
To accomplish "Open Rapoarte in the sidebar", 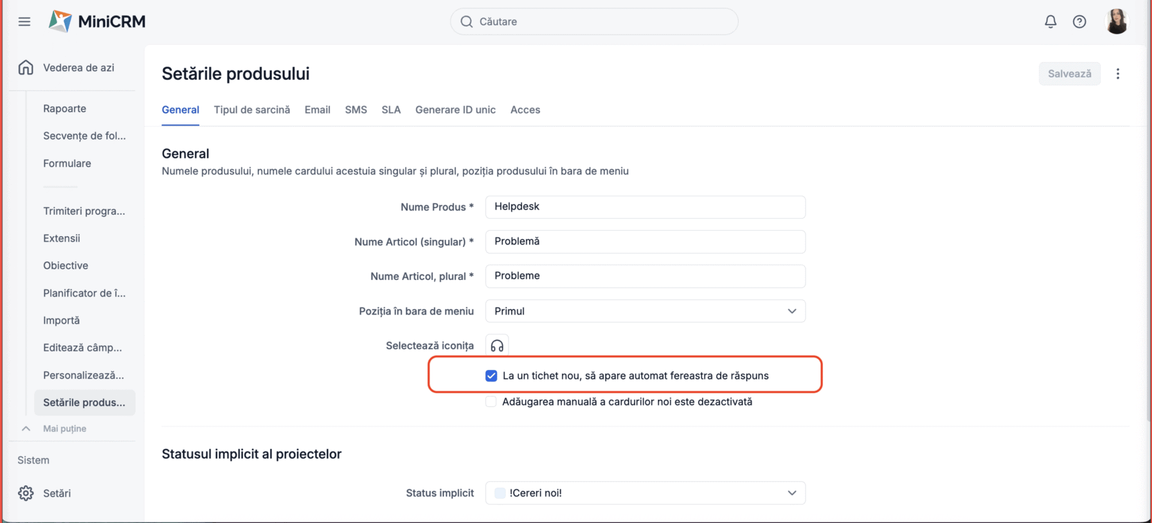I will click(65, 109).
